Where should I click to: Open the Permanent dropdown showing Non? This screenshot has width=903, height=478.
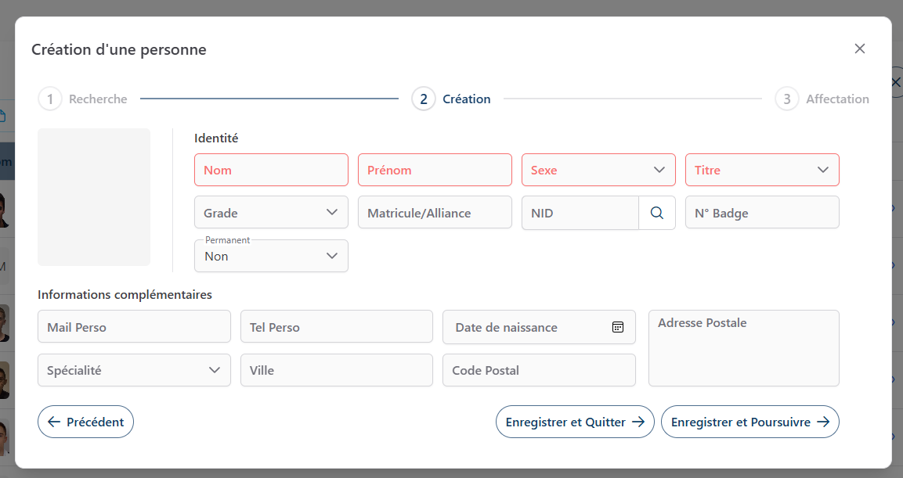(x=271, y=256)
